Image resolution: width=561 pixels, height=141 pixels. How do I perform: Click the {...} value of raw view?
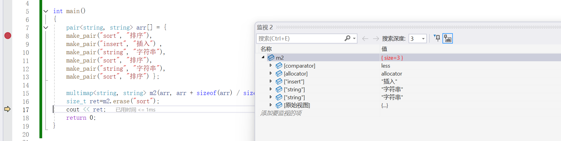pyautogui.click(x=385, y=105)
